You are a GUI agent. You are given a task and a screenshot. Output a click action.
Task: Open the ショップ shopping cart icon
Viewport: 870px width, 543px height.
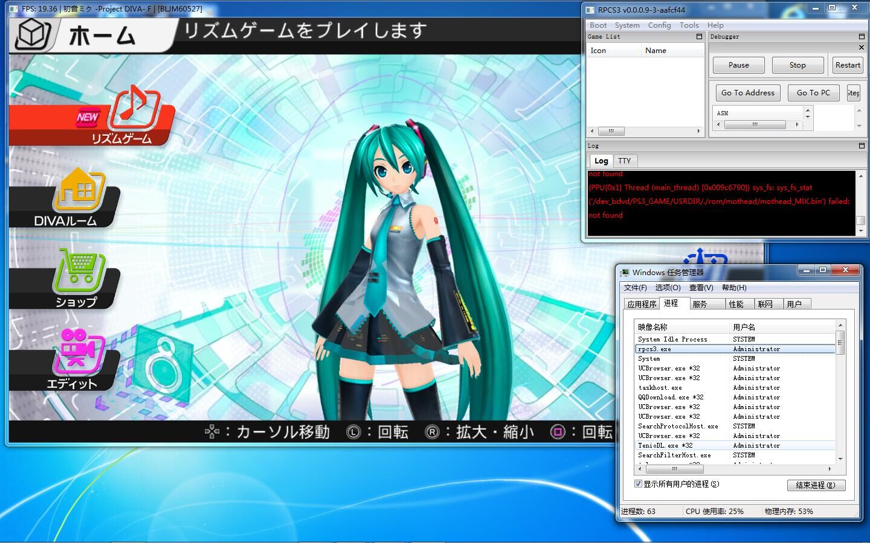[81, 271]
